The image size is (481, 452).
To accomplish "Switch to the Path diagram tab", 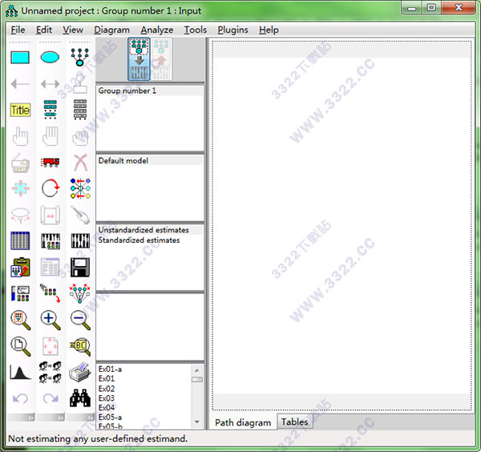I will coord(243,422).
